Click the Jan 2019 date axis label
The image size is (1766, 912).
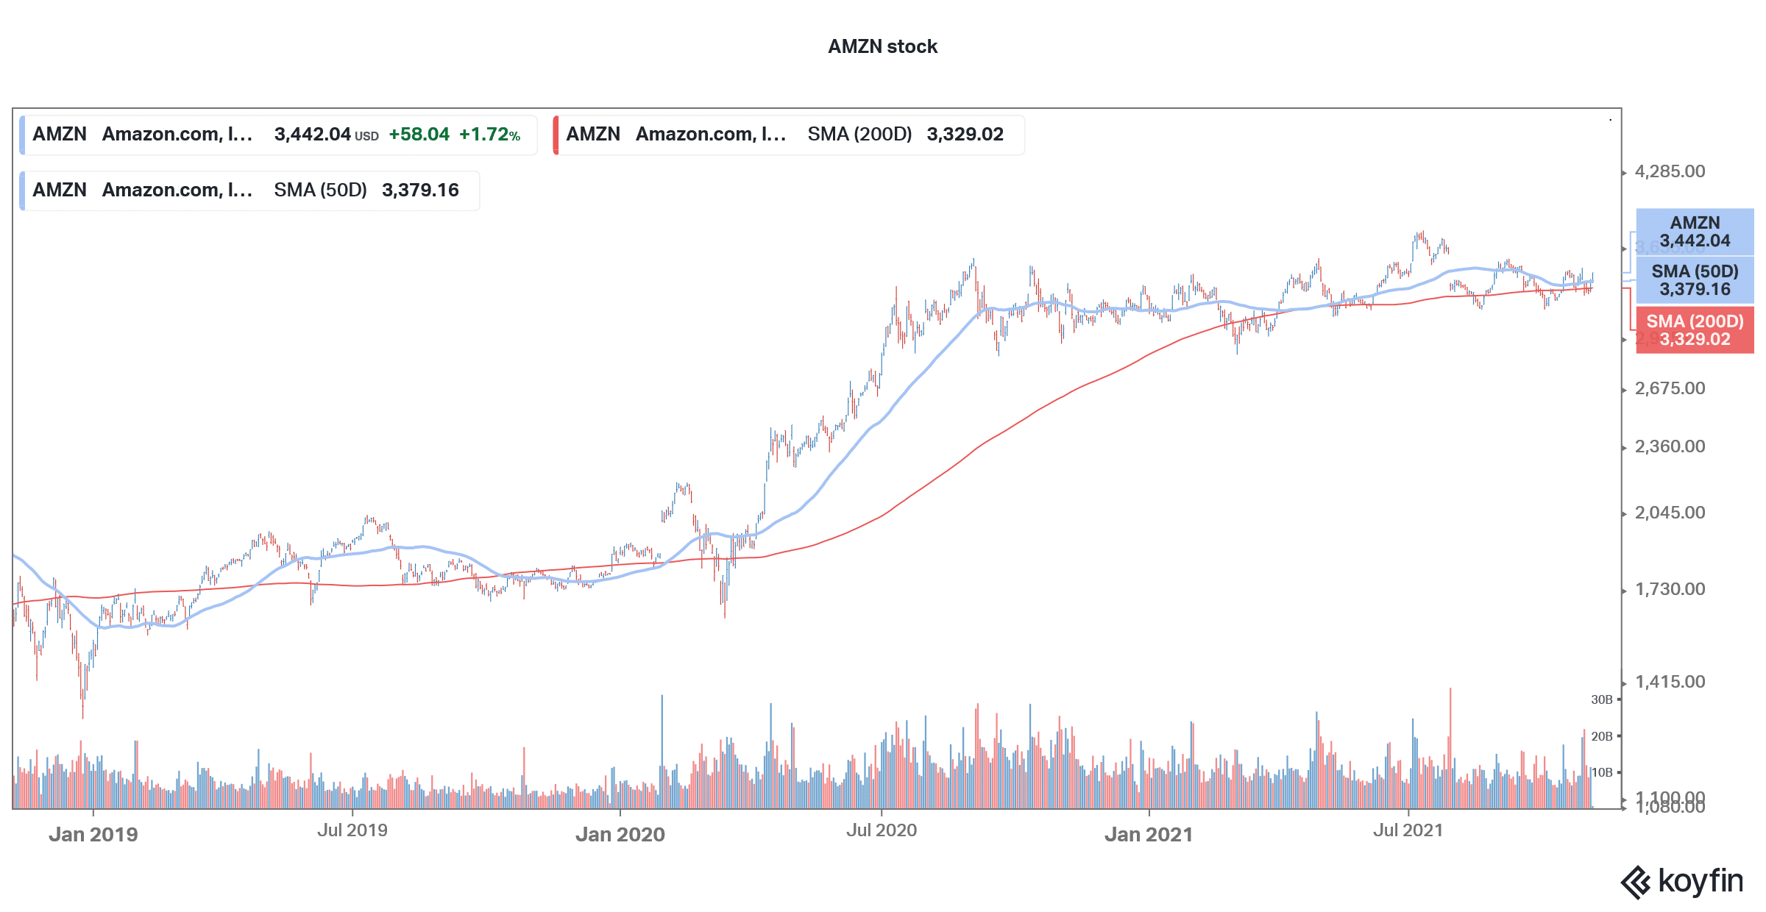93,834
